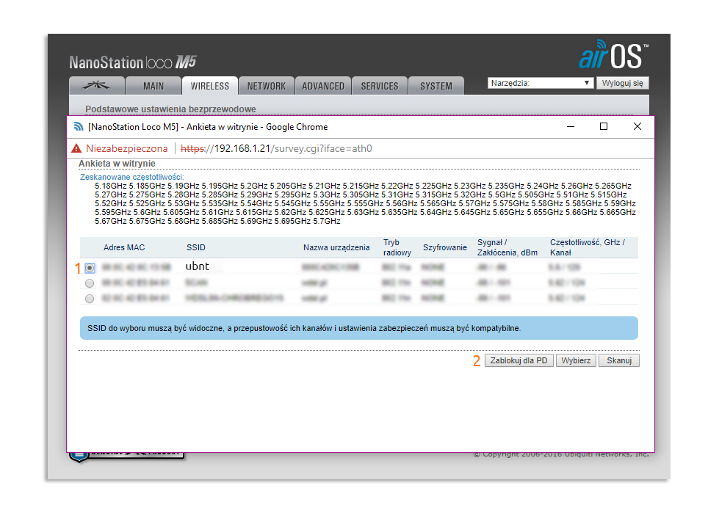Click the Zeskanowane częstotliwości label

coord(131,177)
